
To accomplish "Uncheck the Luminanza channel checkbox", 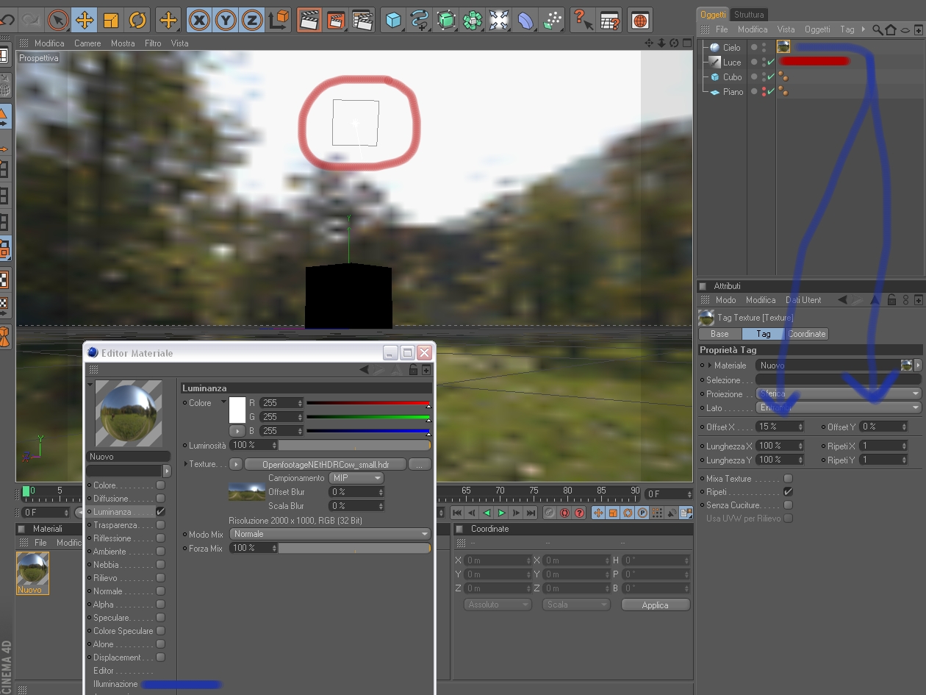I will tap(160, 512).
